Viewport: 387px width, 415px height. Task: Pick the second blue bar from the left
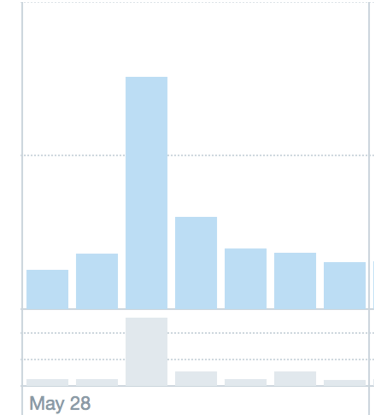coord(97,281)
